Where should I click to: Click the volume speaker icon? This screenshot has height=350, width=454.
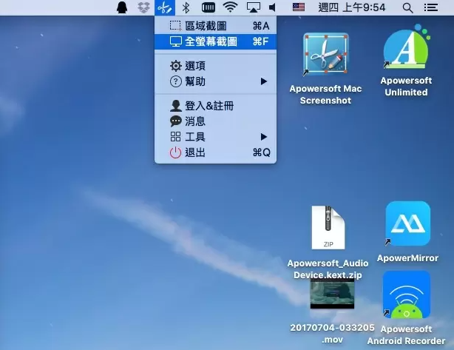click(272, 7)
